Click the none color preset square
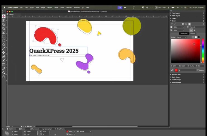The image size is (207, 136). [193, 37]
